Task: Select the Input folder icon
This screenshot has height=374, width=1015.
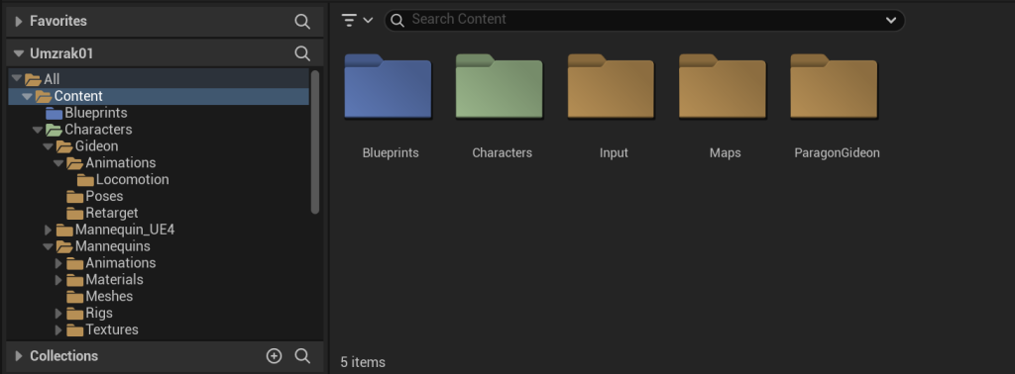Action: [x=611, y=86]
